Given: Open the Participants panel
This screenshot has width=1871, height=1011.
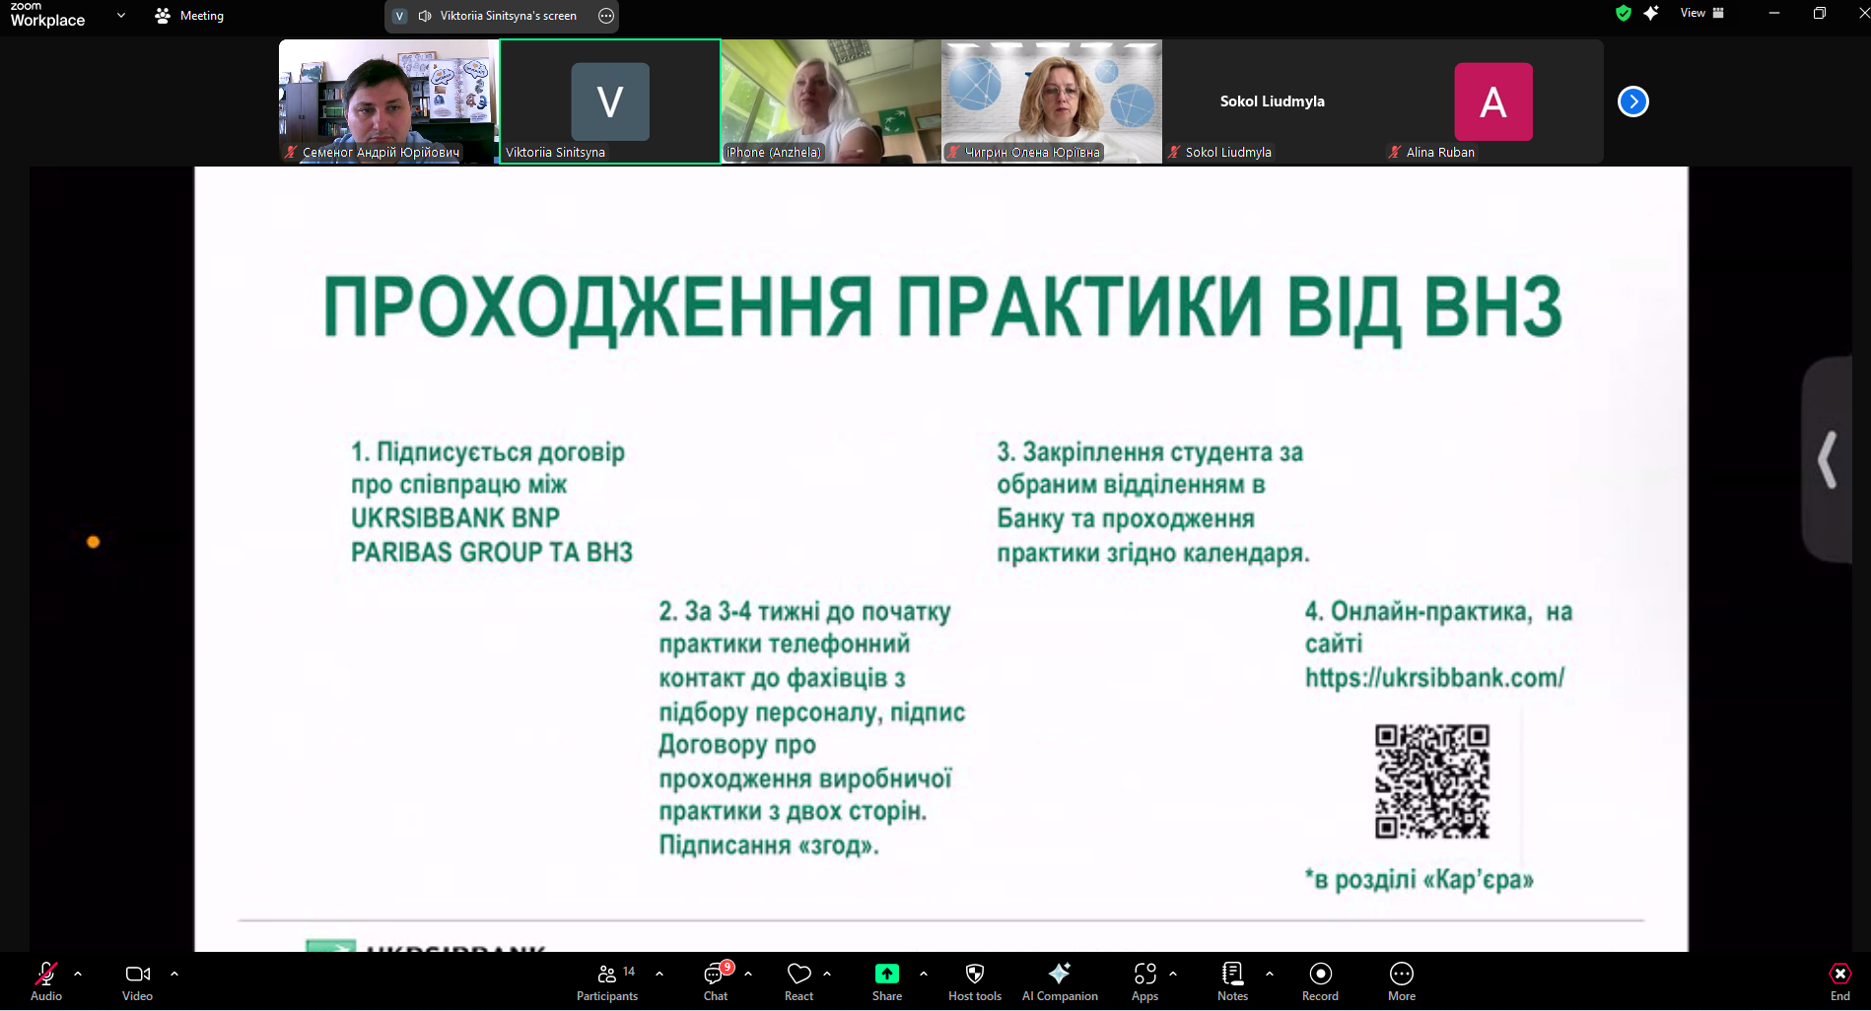Looking at the screenshot, I should point(607,981).
